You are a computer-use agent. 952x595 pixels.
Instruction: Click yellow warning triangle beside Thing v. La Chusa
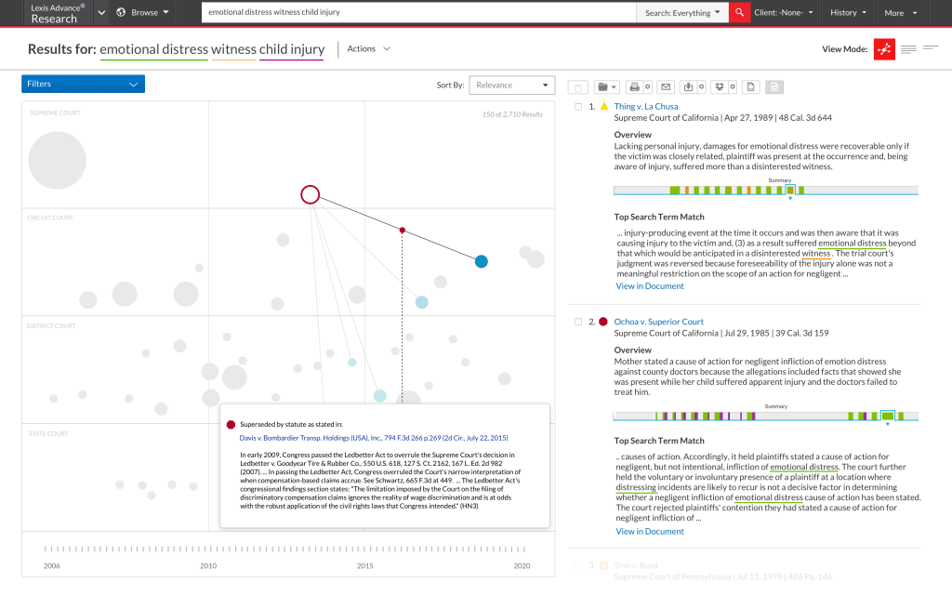[x=604, y=106]
